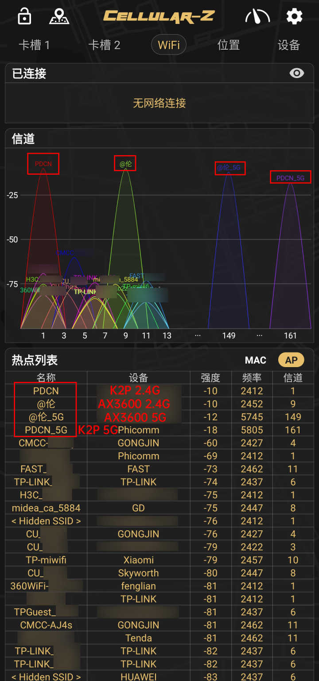The image size is (319, 681).
Task: Select the PDCN_5G hotspot row
Action: [159, 430]
